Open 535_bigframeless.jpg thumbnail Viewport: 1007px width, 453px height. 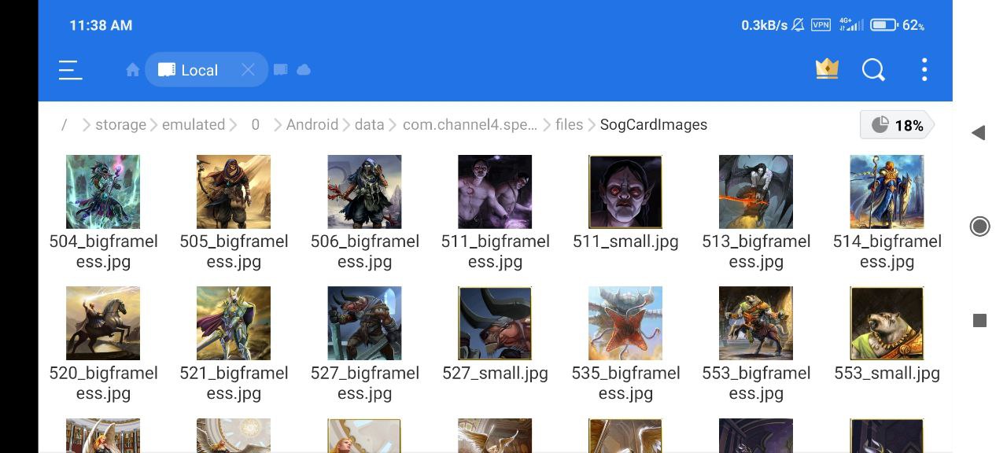(625, 323)
